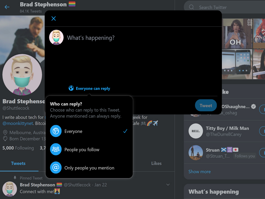Click the Everyone globe icon in the reply menu
The height and width of the screenshot is (199, 265).
56,131
